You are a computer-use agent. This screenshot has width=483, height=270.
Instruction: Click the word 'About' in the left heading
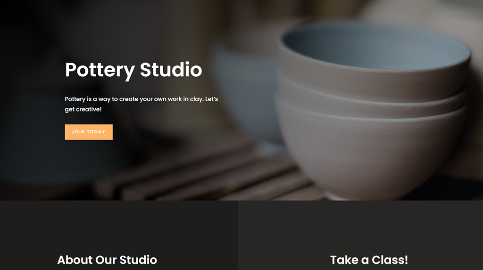(x=75, y=260)
